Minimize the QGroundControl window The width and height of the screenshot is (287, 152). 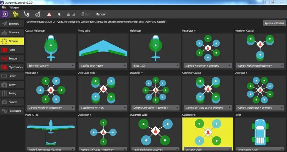pyautogui.click(x=266, y=2)
